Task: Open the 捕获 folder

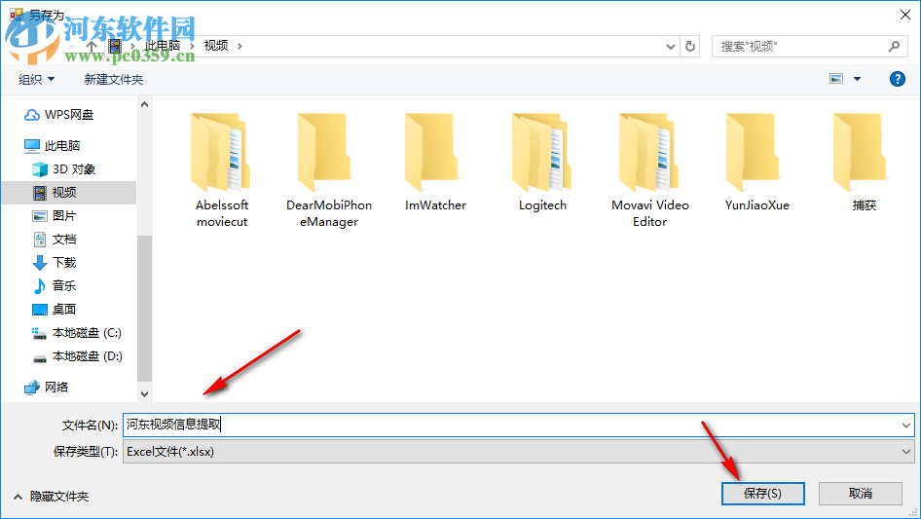Action: pos(864,163)
